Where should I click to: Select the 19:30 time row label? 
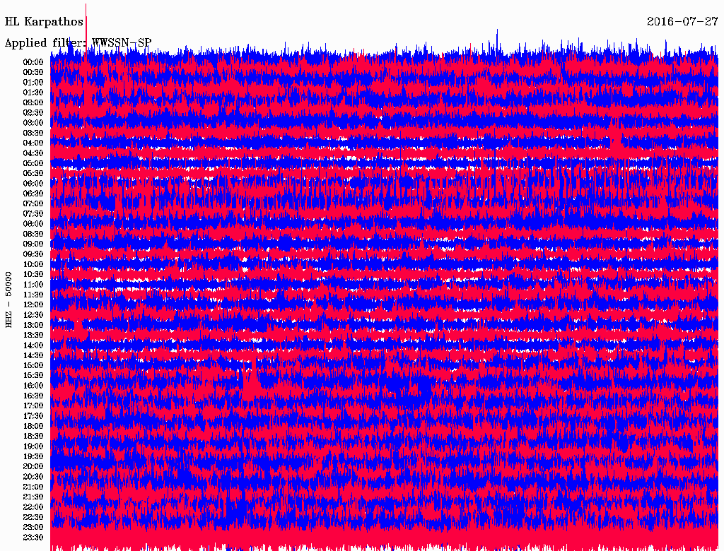(x=33, y=457)
